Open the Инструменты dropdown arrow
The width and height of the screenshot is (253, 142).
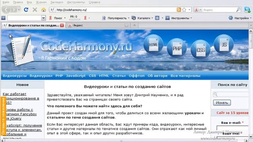click(191, 18)
